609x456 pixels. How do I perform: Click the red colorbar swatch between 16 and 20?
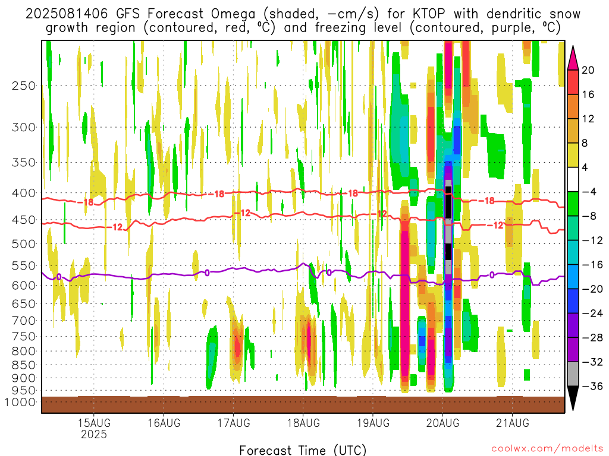pos(573,82)
